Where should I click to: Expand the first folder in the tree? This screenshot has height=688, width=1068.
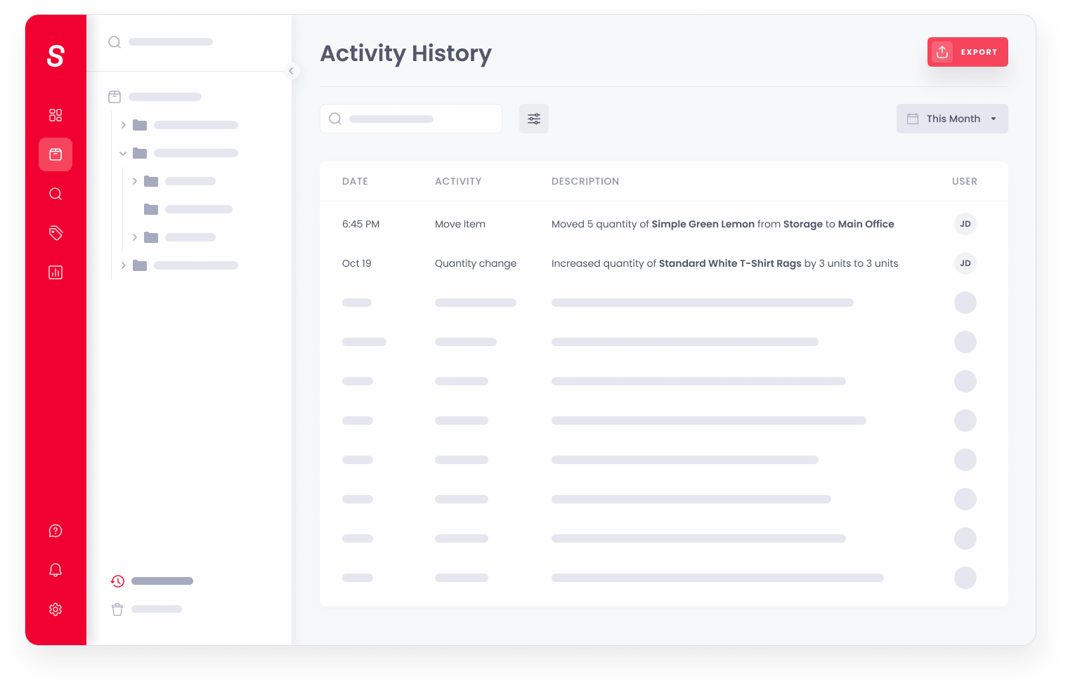pyautogui.click(x=123, y=124)
